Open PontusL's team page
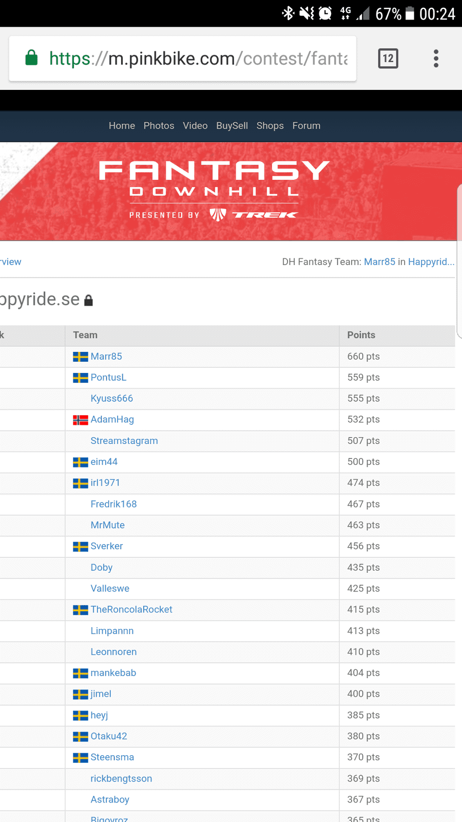 click(108, 378)
